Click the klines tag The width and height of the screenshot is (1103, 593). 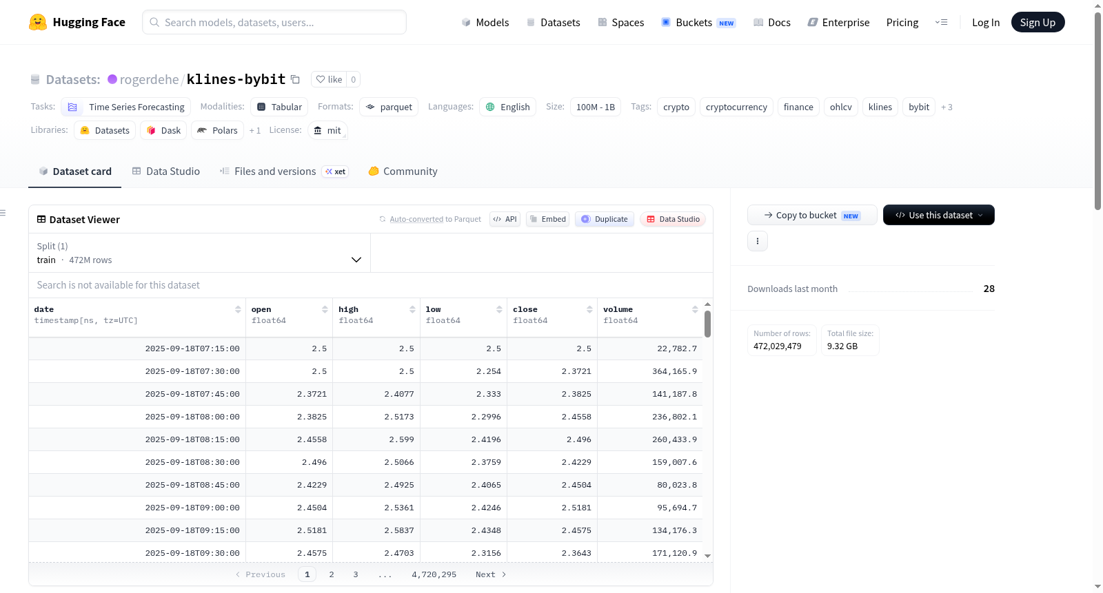click(x=880, y=107)
